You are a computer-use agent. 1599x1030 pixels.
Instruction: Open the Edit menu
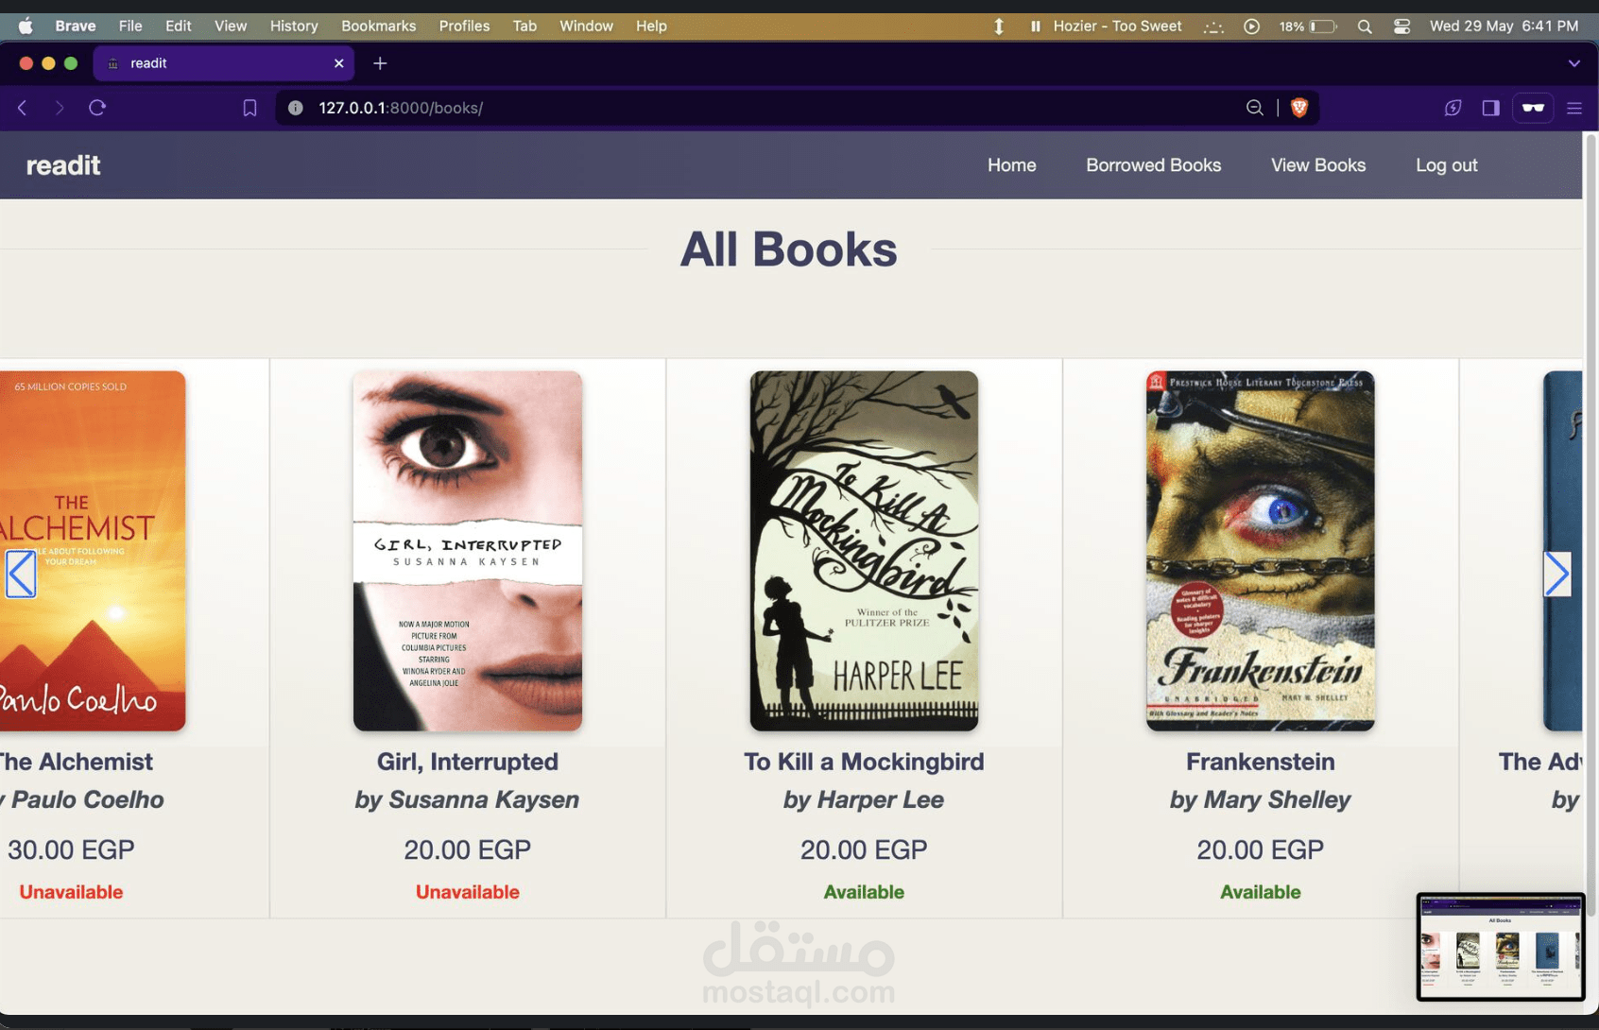coord(178,26)
